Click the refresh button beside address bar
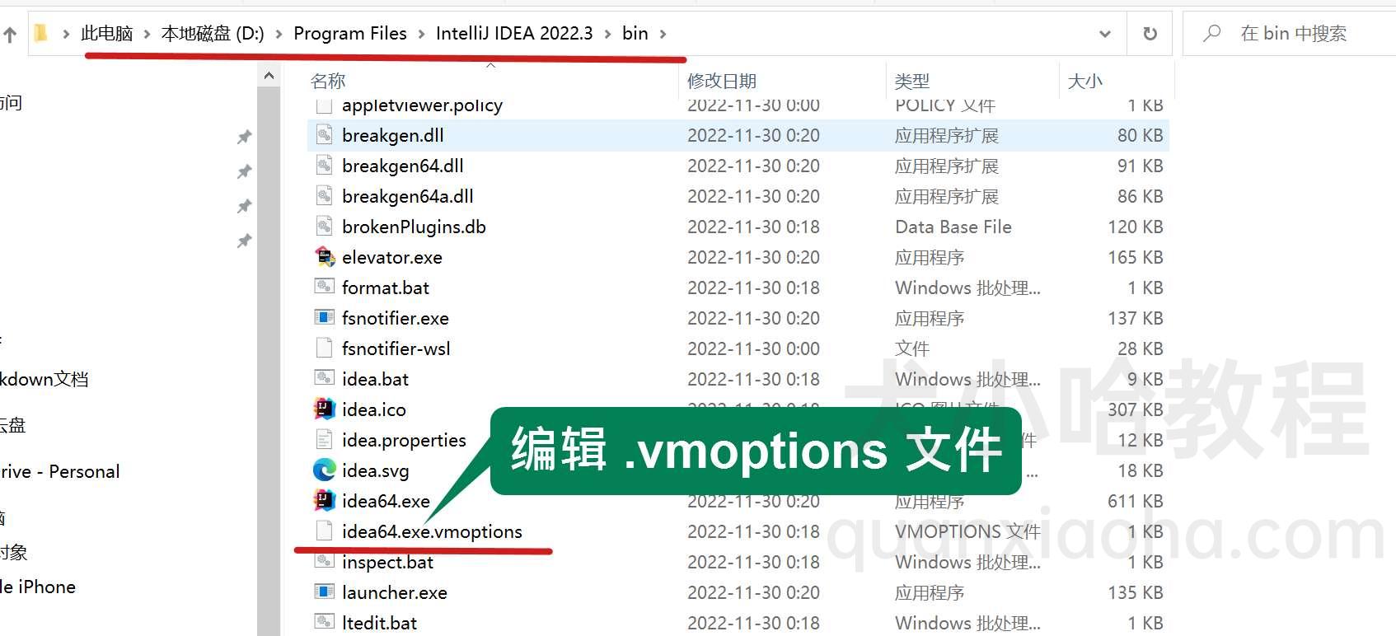Image resolution: width=1396 pixels, height=636 pixels. [1150, 34]
